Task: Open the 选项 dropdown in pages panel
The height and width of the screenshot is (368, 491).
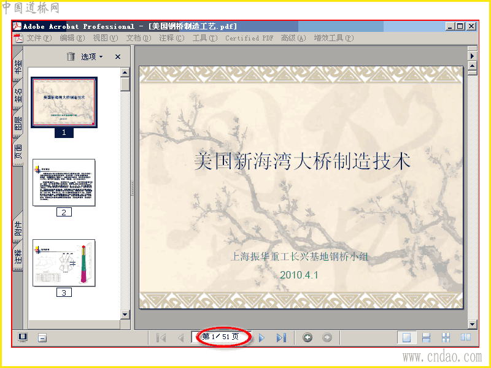Action: pos(91,56)
